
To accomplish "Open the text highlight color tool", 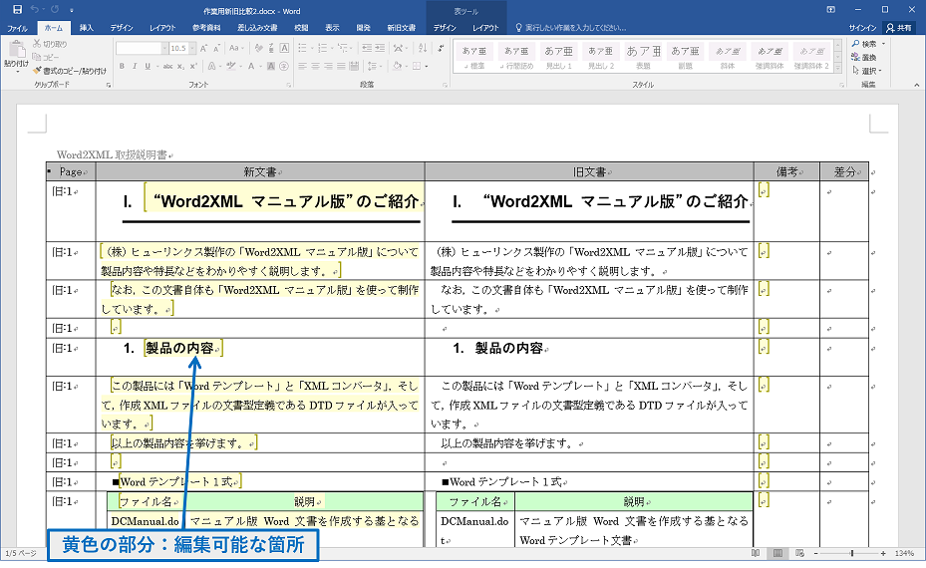I will click(231, 66).
